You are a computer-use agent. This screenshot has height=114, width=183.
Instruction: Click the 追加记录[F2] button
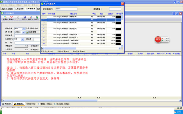point(63,51)
